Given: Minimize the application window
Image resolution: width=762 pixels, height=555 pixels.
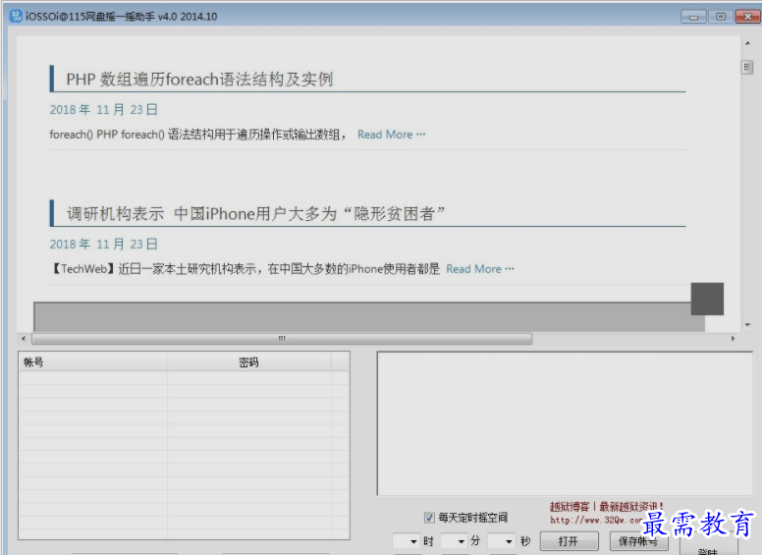Looking at the screenshot, I should (693, 17).
